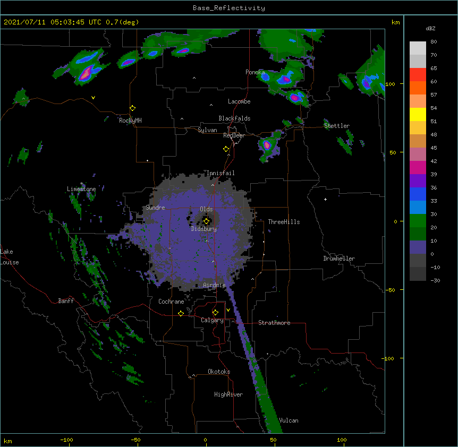458x447 pixels.
Task: Click the yellow V marker east of Calgary diamond
Action: tap(228, 310)
